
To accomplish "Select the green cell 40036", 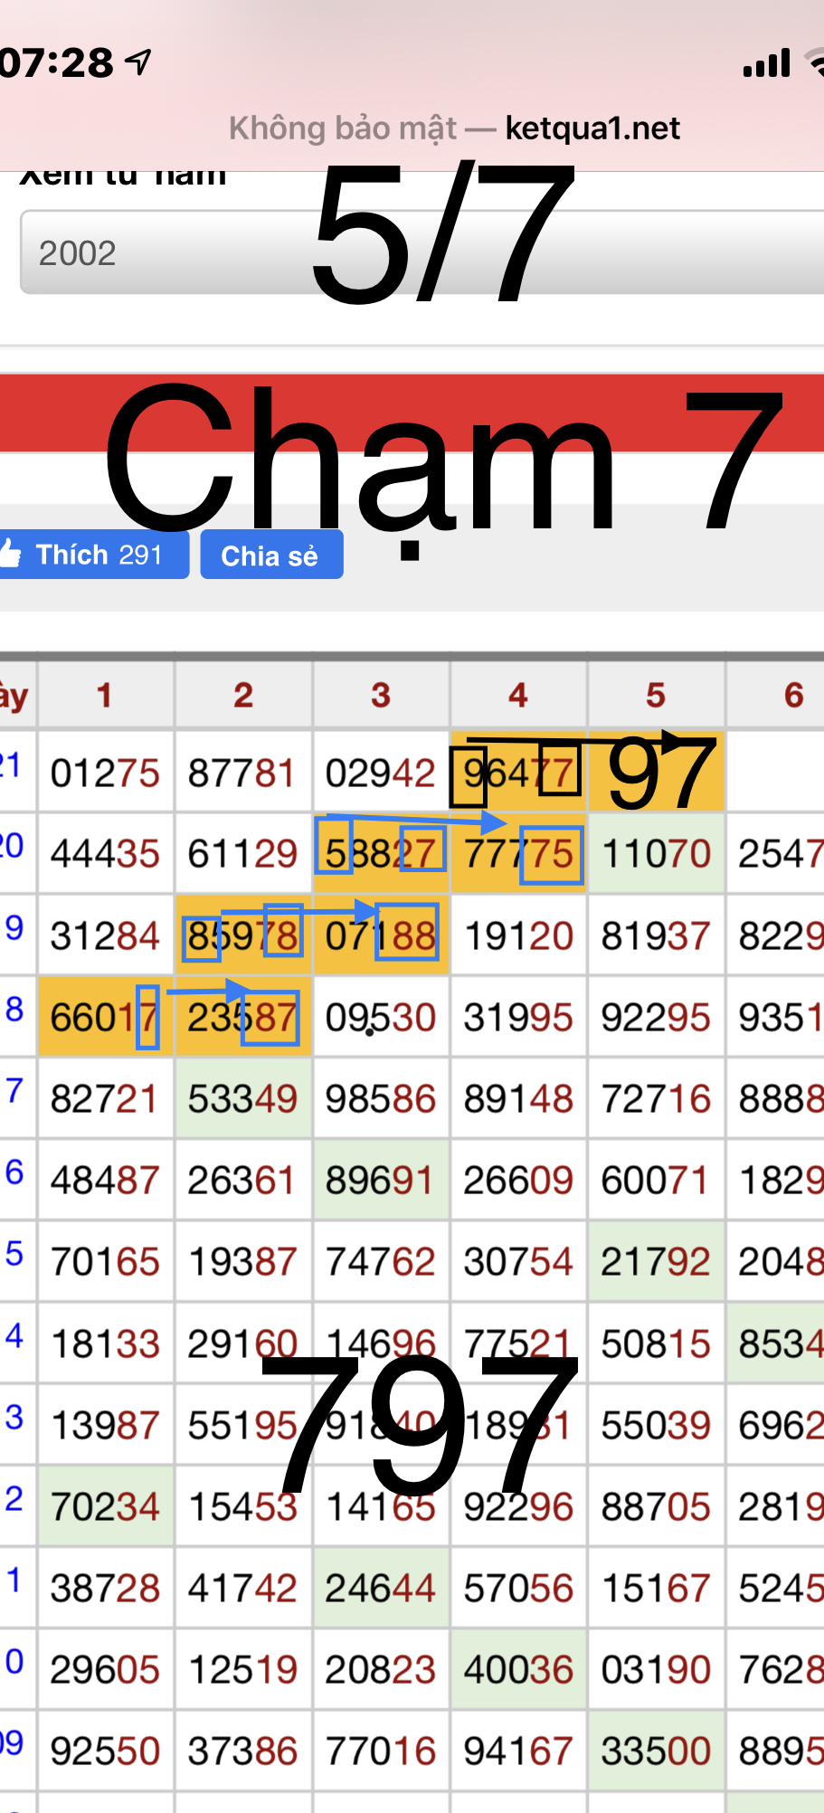I will click(x=518, y=1670).
